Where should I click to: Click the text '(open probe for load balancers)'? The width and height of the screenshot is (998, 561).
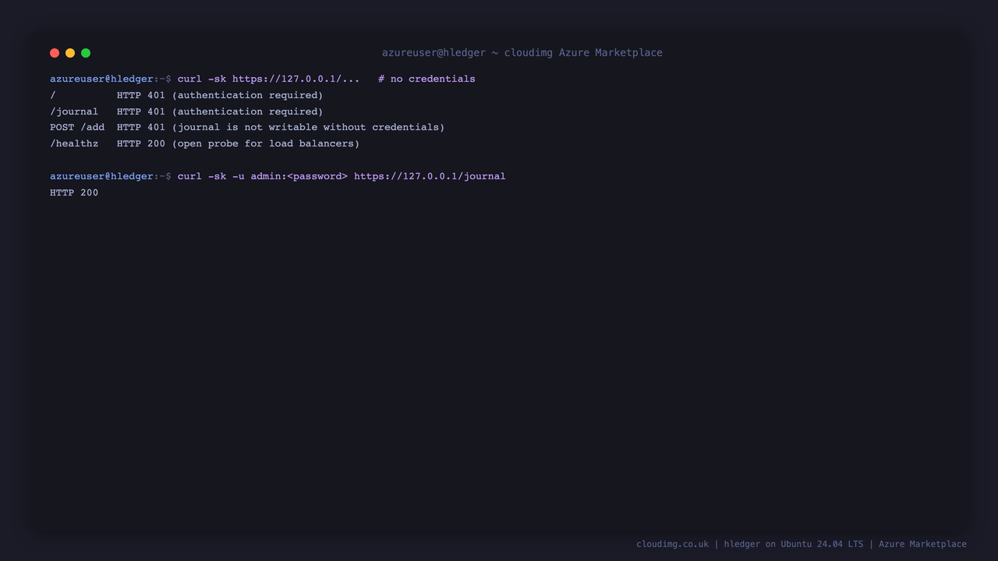click(266, 143)
